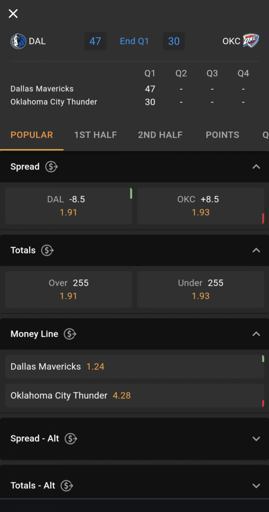The image size is (269, 512).
Task: Select OKC +8.5 spread bet at 1.93
Action: tap(201, 206)
